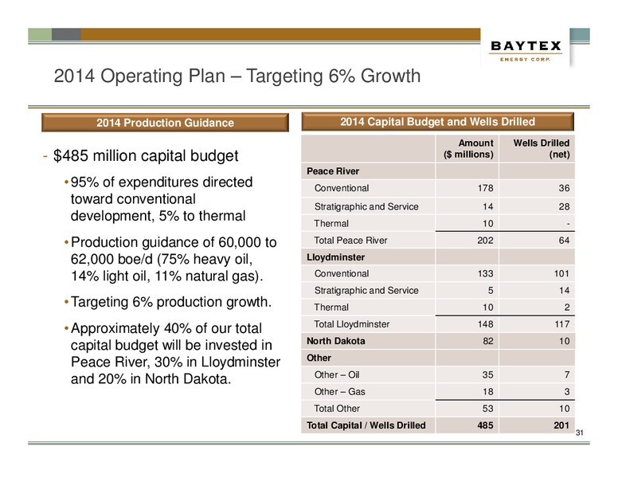This screenshot has width=618, height=478.
Task: Select the 'North Dakota' row label
Action: pyautogui.click(x=336, y=341)
